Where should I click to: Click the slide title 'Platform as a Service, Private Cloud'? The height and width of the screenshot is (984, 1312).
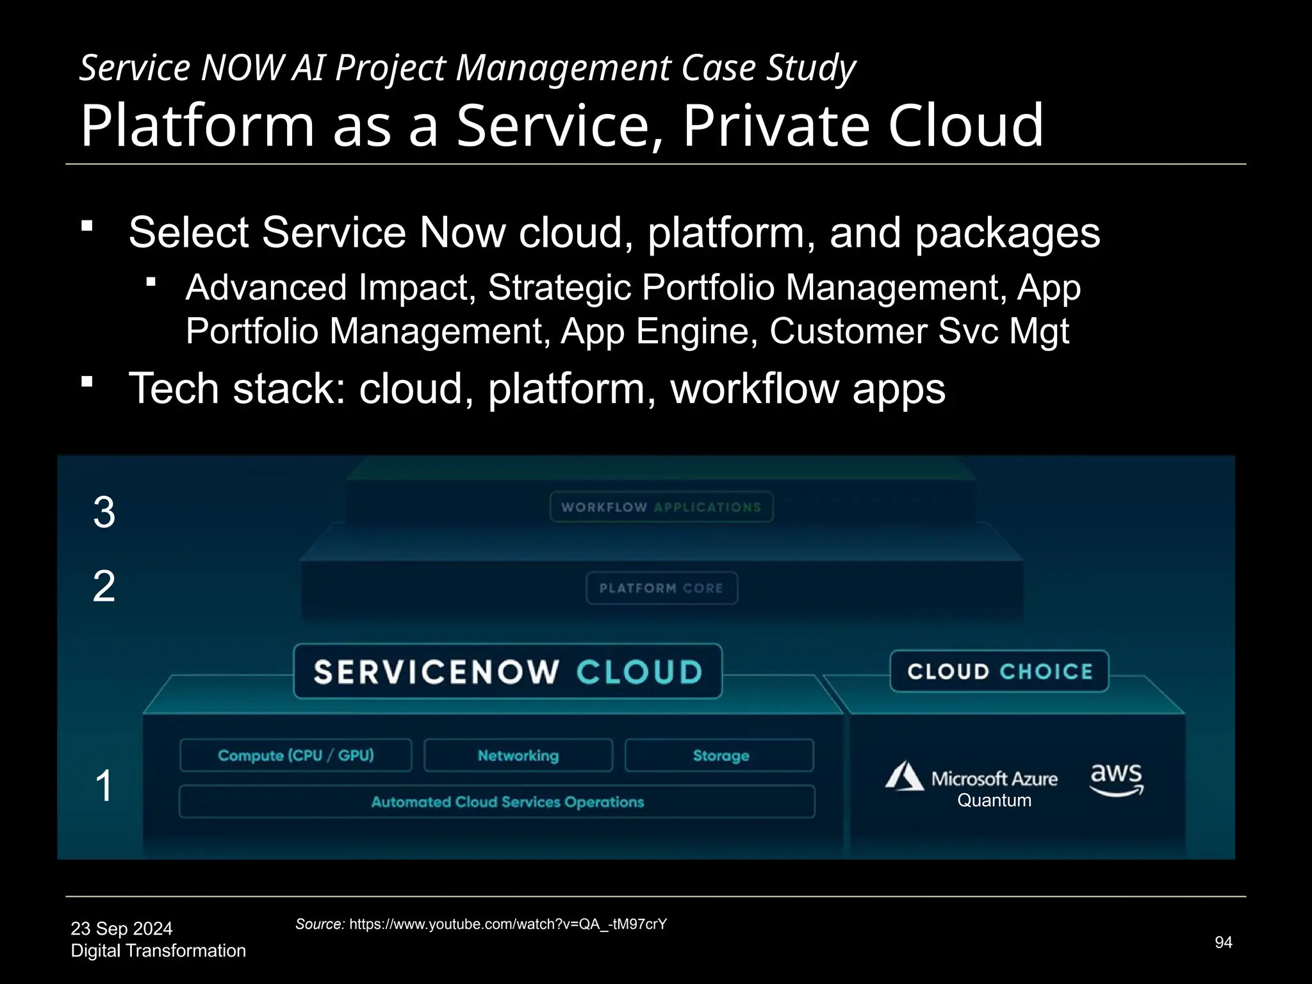coord(562,125)
